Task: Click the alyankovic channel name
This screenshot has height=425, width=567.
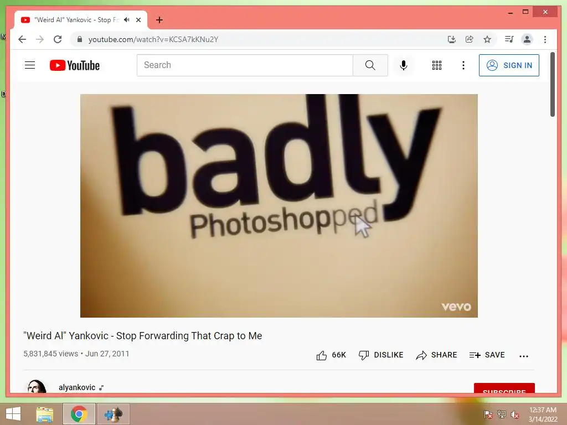Action: (77, 387)
